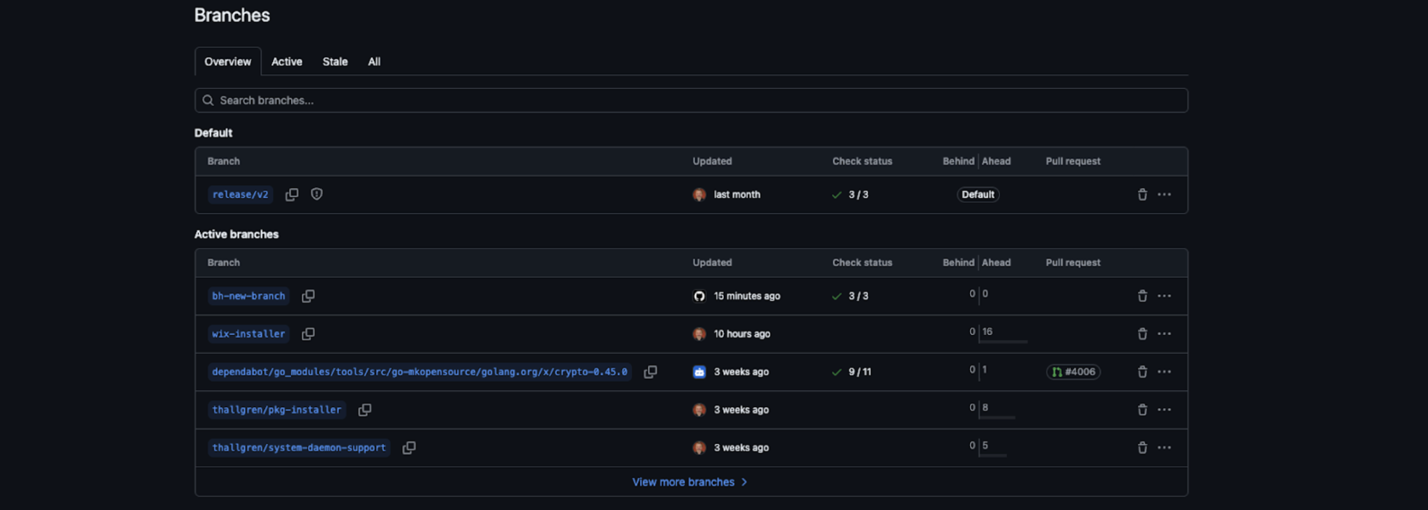Delete the thallgren/pkg-installer branch
Image resolution: width=1428 pixels, height=510 pixels.
coord(1142,409)
